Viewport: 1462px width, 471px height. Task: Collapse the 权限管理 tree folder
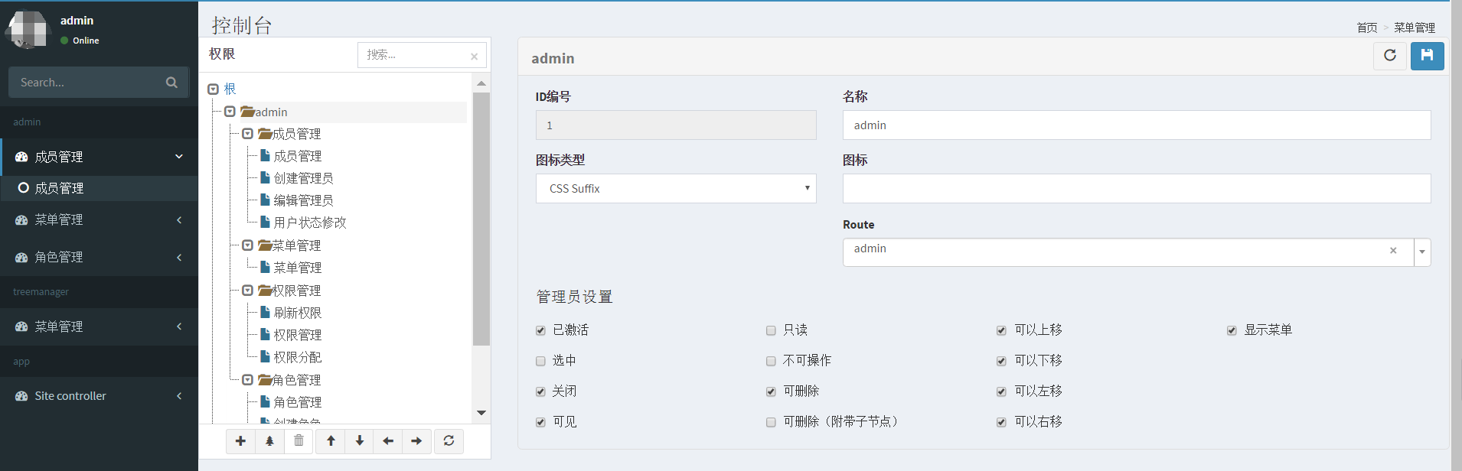click(247, 291)
